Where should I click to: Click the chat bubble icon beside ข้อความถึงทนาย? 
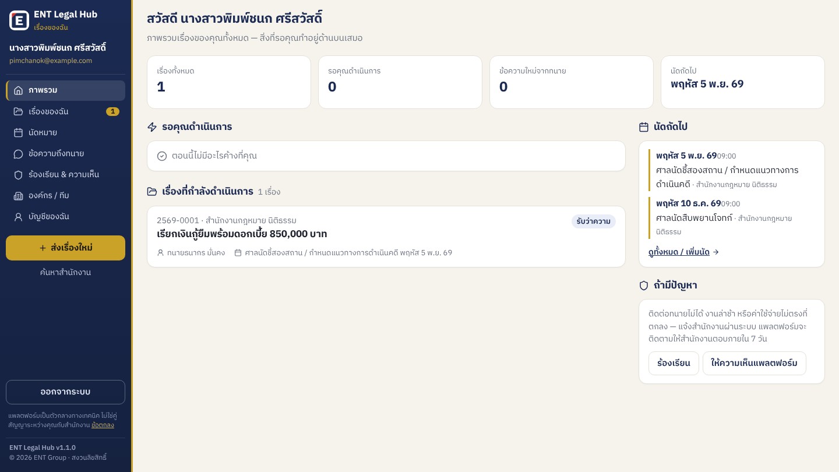[19, 153]
